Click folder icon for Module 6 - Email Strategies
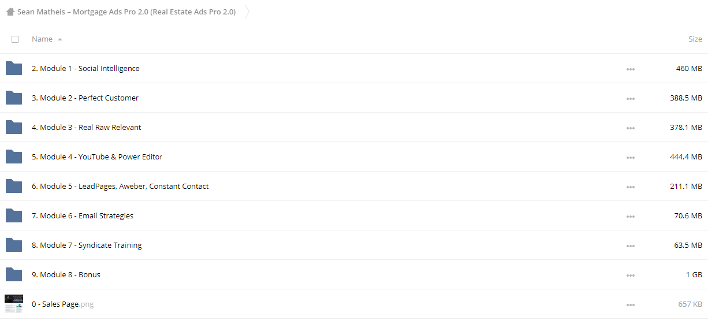The image size is (708, 320). point(13,215)
